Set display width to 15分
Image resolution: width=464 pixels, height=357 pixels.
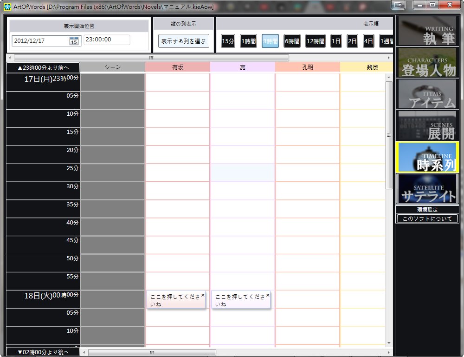click(x=228, y=41)
